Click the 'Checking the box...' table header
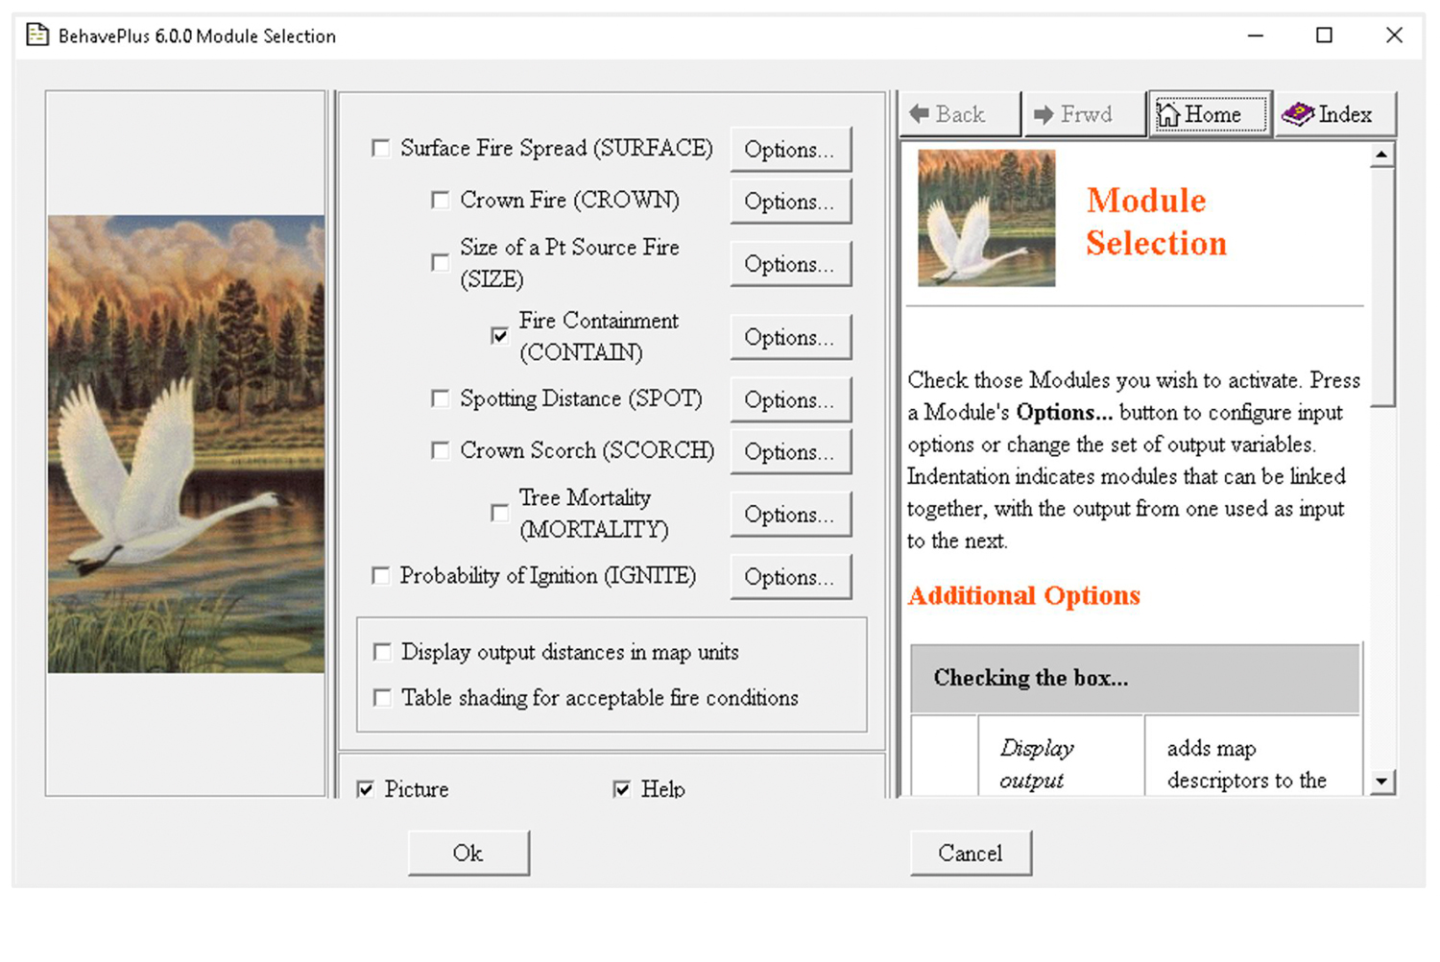1440x962 pixels. click(1135, 678)
